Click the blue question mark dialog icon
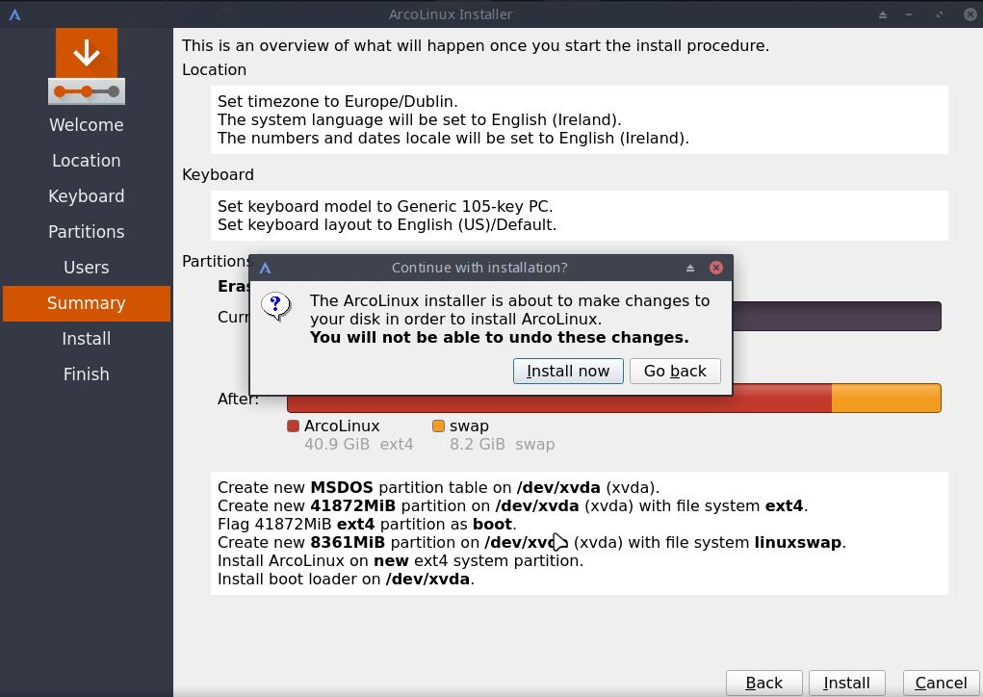 [x=276, y=306]
